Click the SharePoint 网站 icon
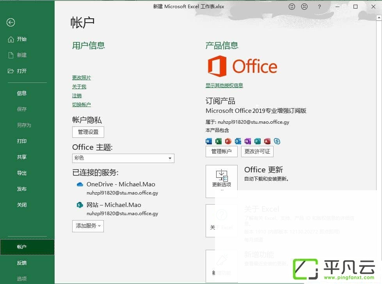The height and width of the screenshot is (284, 382). tap(80, 205)
